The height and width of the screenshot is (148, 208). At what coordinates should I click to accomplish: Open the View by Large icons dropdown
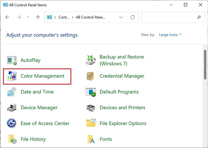[170, 35]
